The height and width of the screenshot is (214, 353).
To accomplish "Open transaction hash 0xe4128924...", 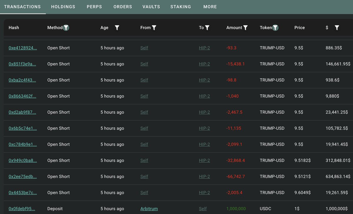I will tap(23, 48).
